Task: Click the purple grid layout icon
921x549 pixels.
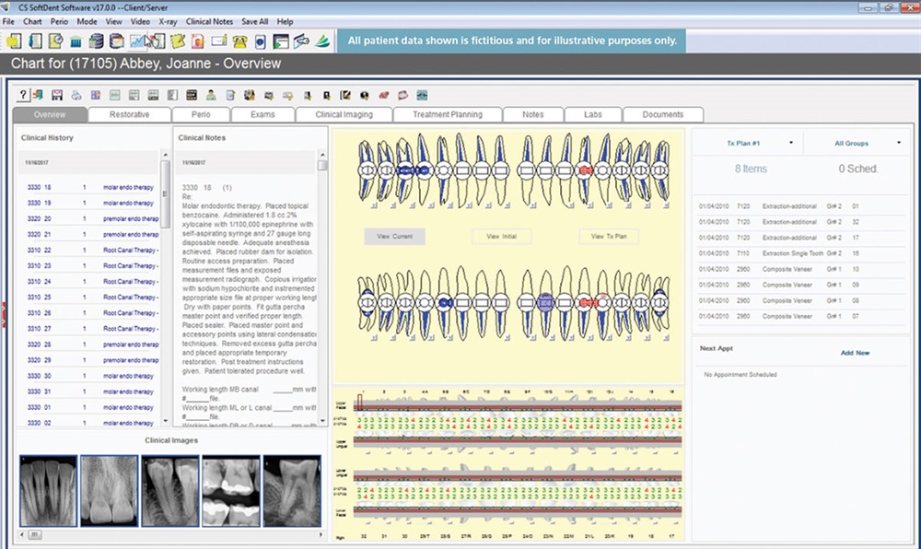Action: click(95, 95)
